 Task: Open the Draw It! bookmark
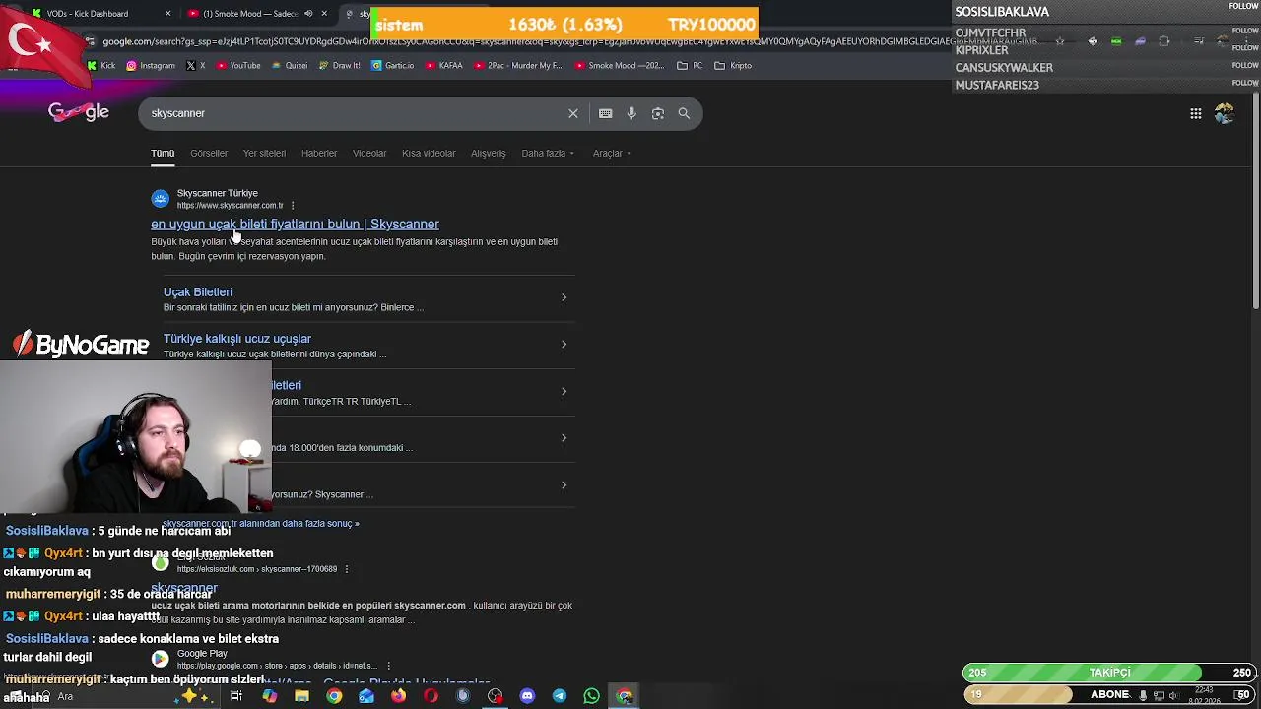click(340, 65)
